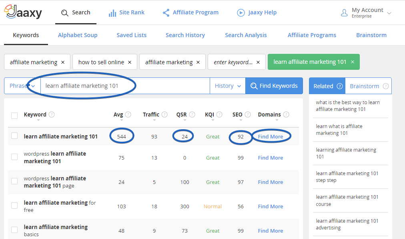Open related 'learn affiliate marketing 101 course'
The width and height of the screenshot is (405, 239).
coord(347,200)
